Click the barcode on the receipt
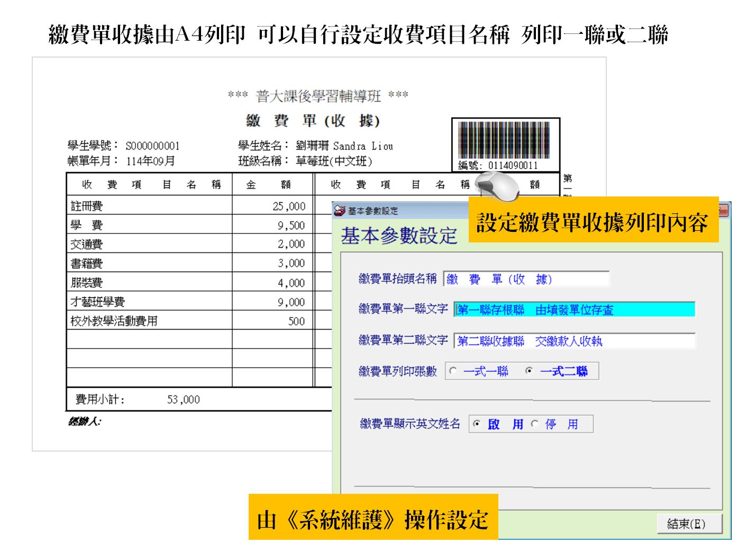Image resolution: width=747 pixels, height=553 pixels. [x=504, y=139]
